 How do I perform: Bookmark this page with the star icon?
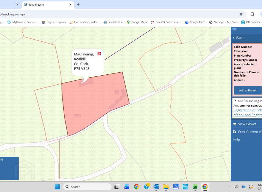click(241, 14)
